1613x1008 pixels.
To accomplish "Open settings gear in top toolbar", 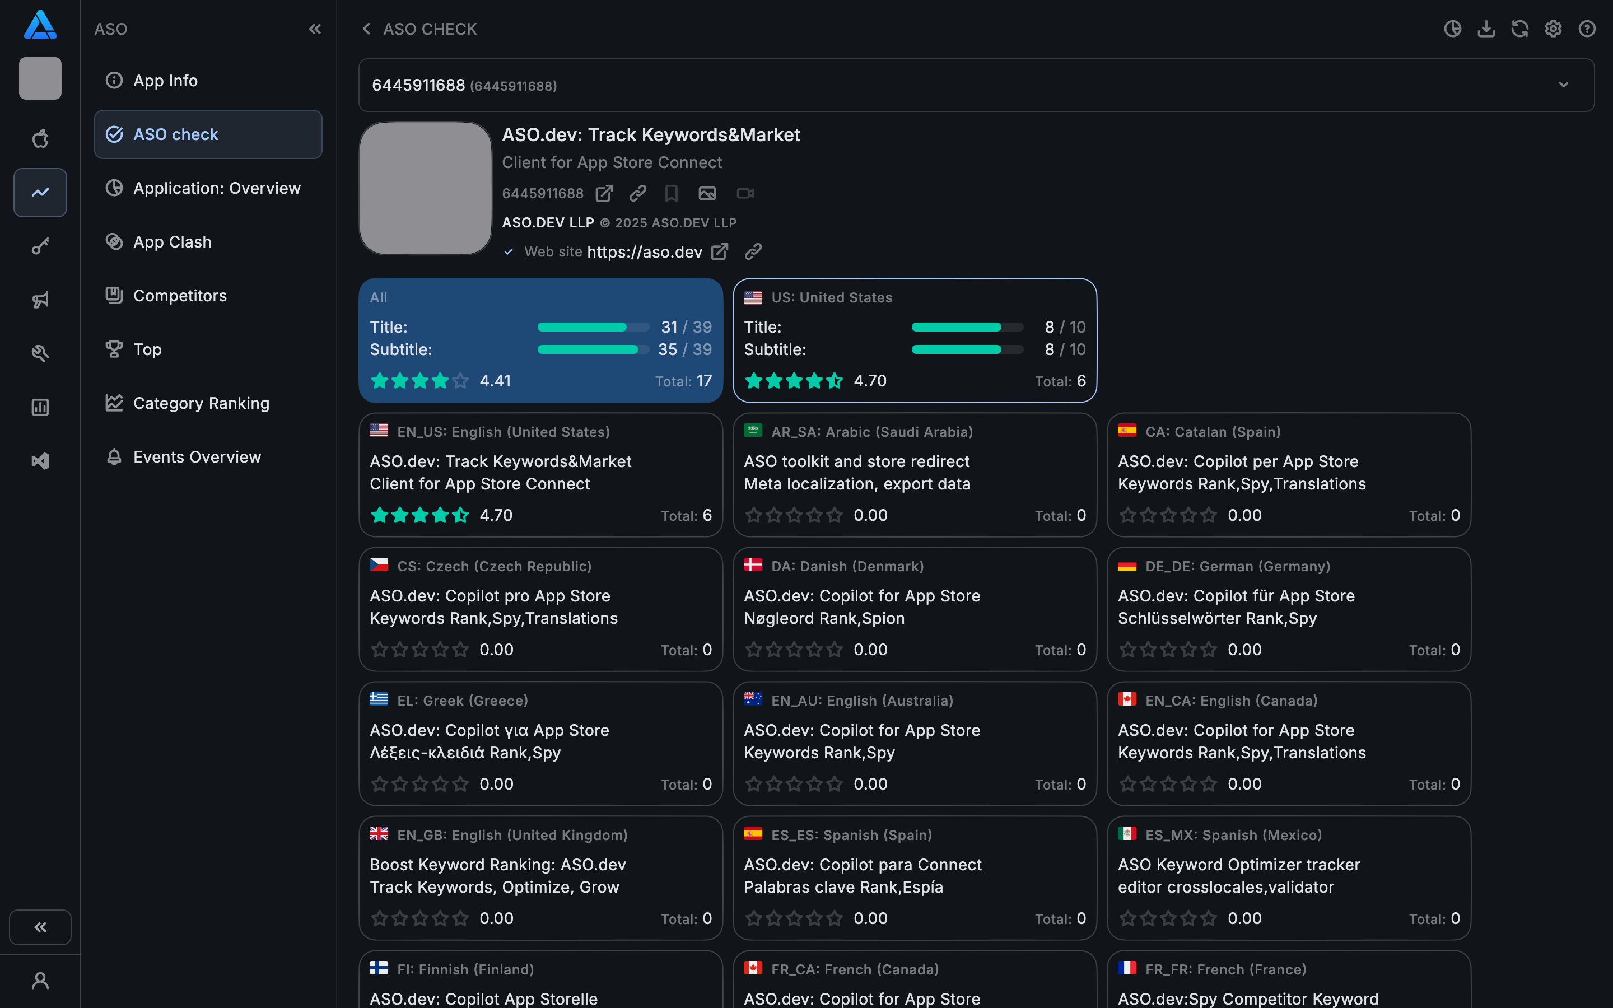I will 1553,29.
